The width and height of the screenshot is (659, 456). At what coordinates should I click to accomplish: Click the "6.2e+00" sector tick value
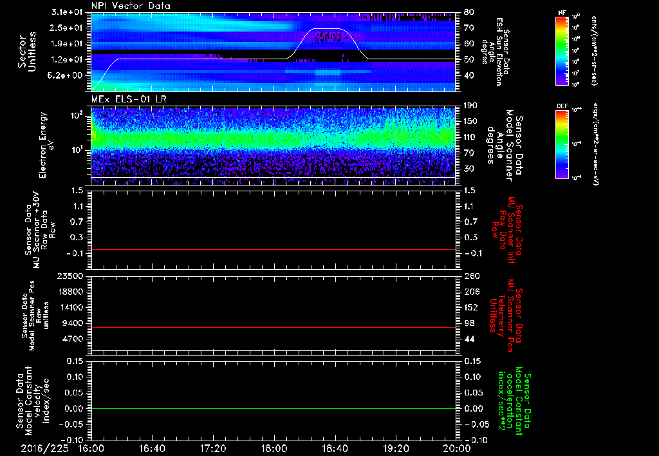click(x=65, y=75)
